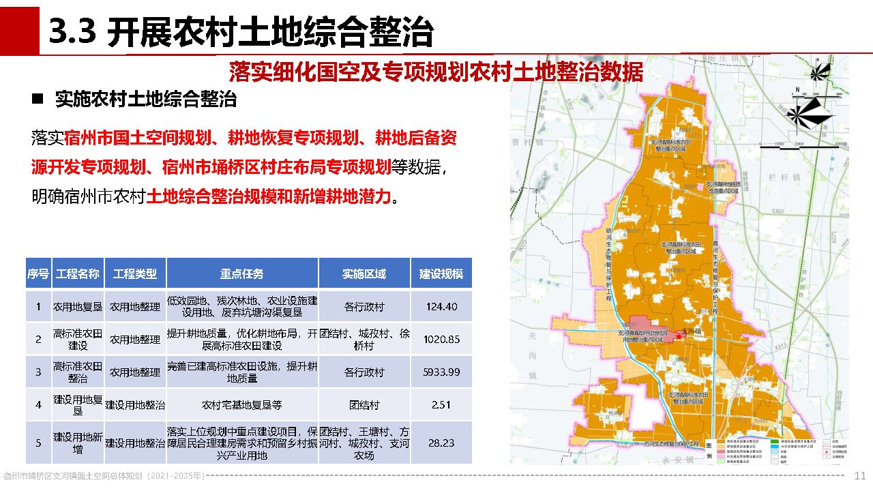Select the 建设规模 column header
873x491 pixels.
click(441, 274)
